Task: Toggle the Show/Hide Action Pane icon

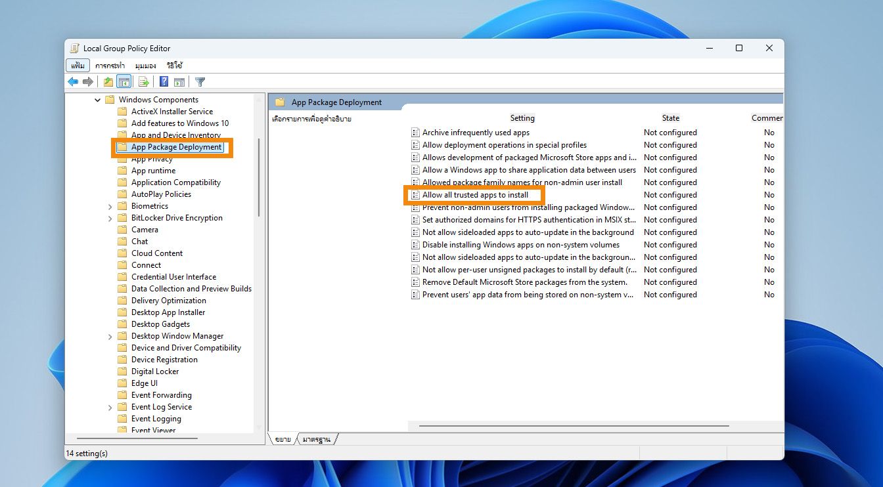Action: coord(179,82)
